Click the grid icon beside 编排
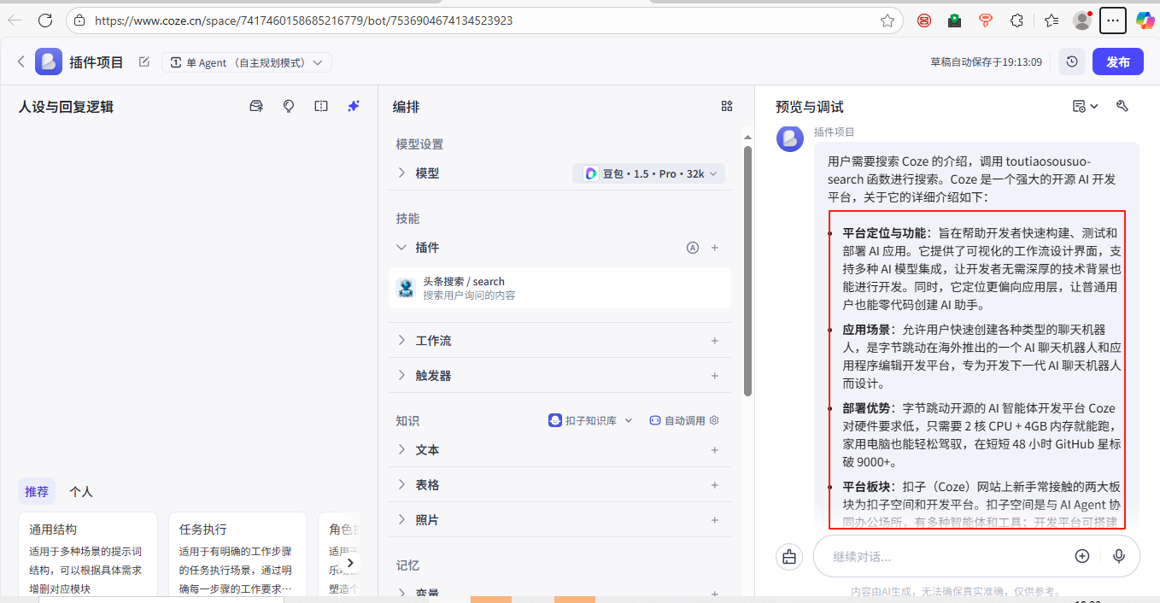Image resolution: width=1160 pixels, height=603 pixels. pyautogui.click(x=727, y=106)
